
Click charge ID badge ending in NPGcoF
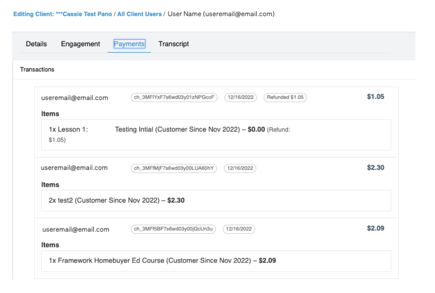(x=174, y=97)
